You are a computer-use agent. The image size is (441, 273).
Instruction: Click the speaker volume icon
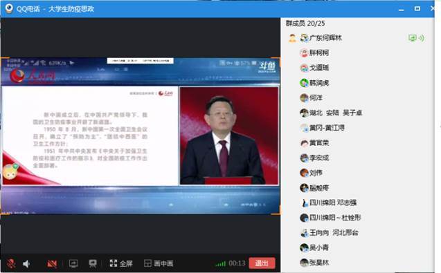pyautogui.click(x=26, y=264)
